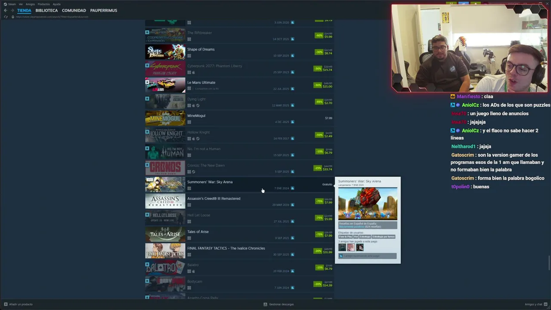
Task: Open the Amigos menu
Action: tap(30, 4)
